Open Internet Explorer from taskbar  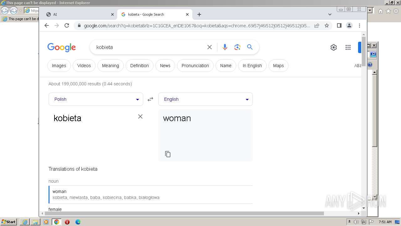pos(25,222)
